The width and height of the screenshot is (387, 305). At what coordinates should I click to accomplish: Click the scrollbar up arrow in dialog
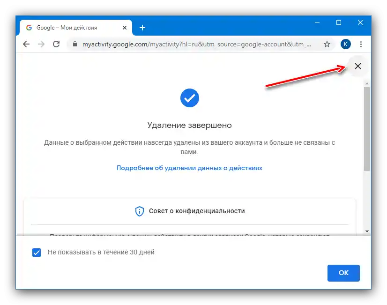click(367, 84)
